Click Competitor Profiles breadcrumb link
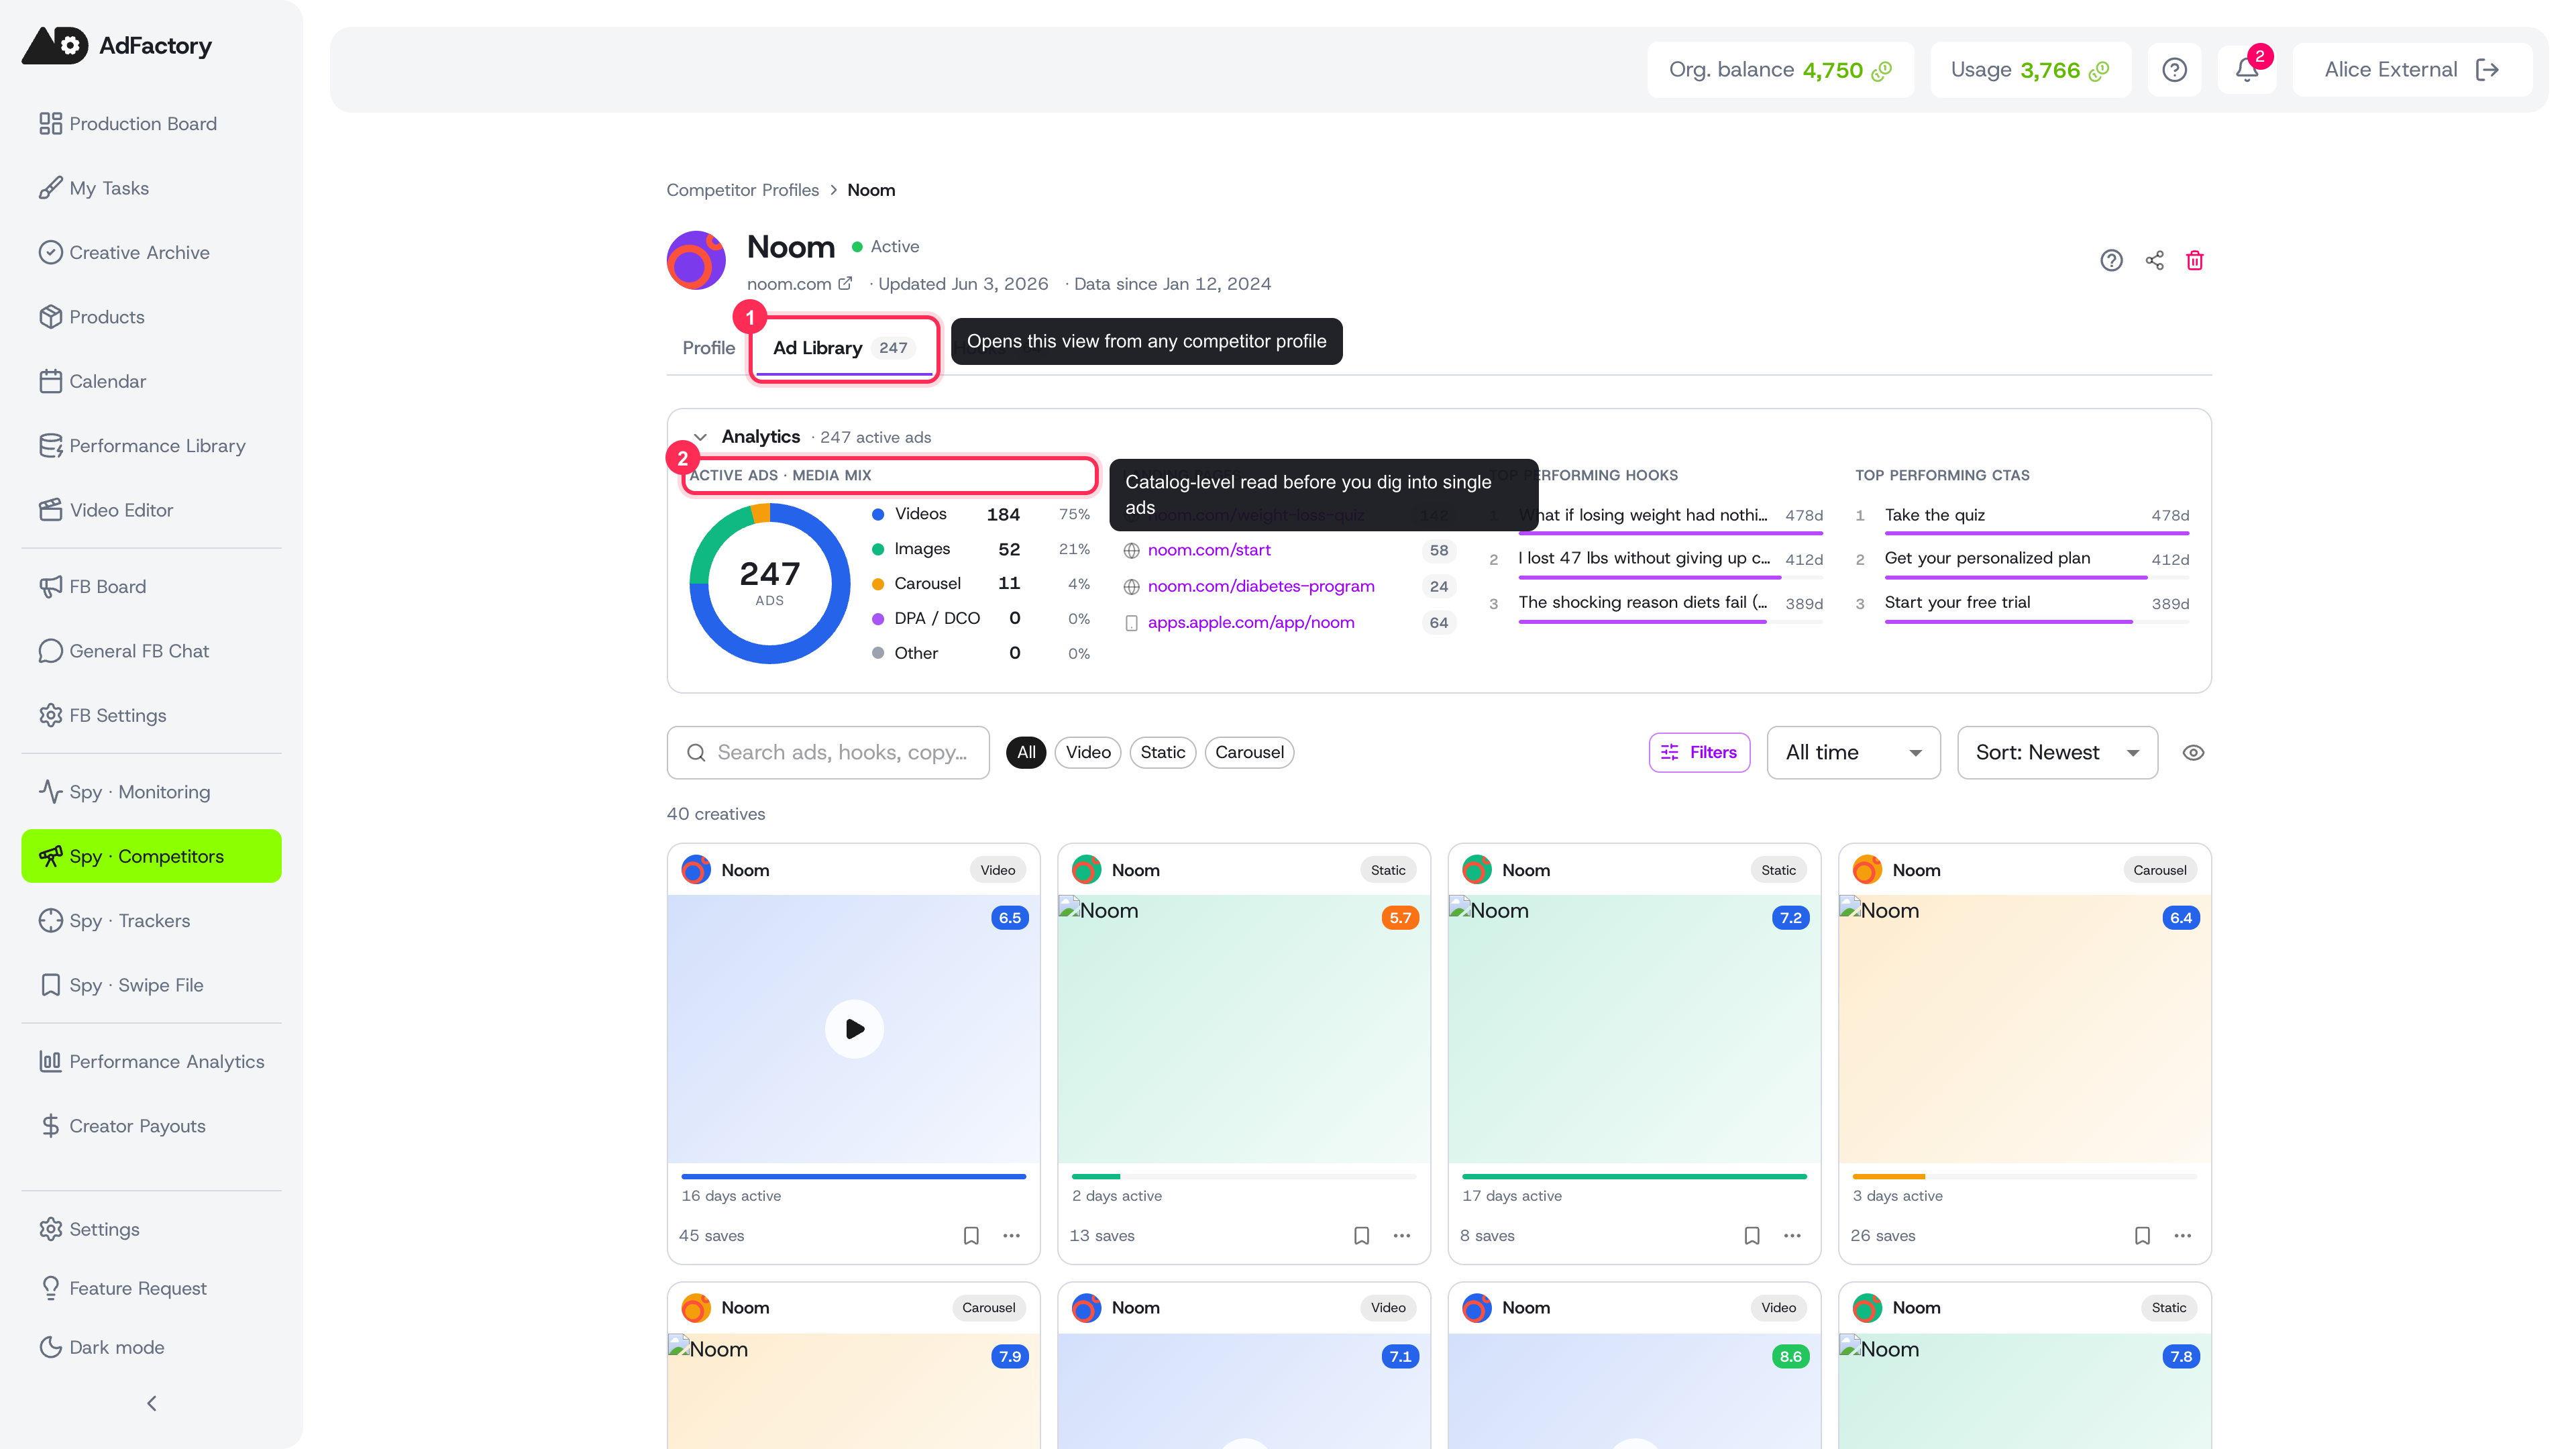Image resolution: width=2576 pixels, height=1449 pixels. [742, 190]
